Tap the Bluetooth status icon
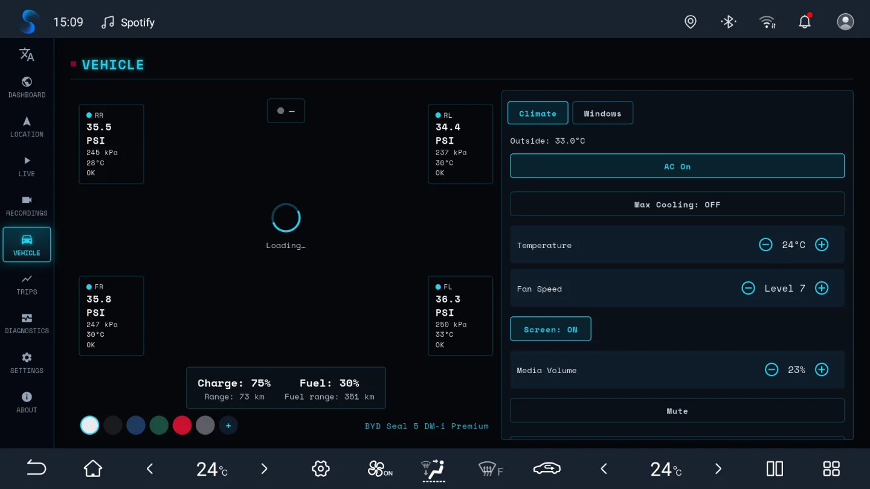 pos(729,22)
